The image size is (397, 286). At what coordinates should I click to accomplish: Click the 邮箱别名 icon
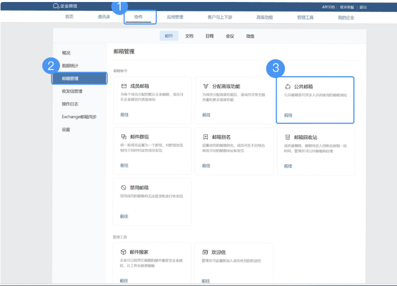pos(206,137)
